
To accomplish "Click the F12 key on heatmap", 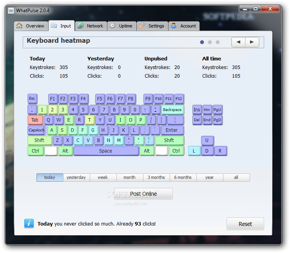I will click(179, 99).
